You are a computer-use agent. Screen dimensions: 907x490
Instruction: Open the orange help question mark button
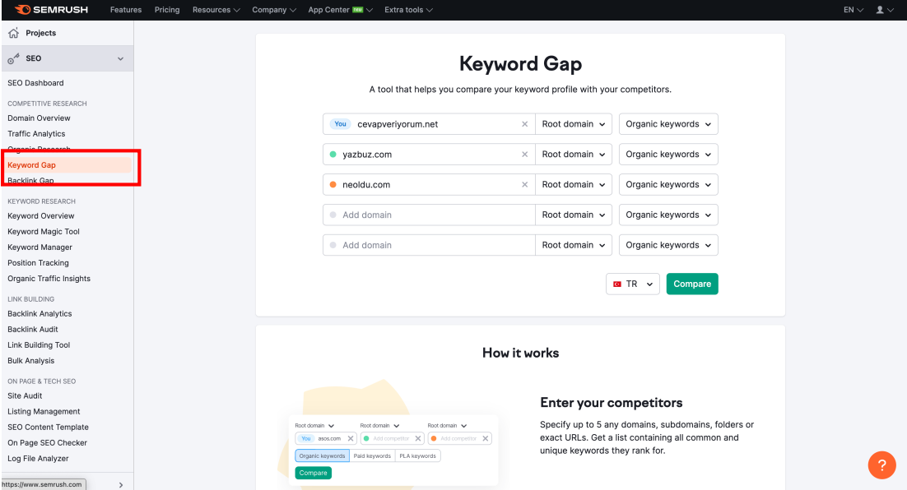[x=881, y=465]
